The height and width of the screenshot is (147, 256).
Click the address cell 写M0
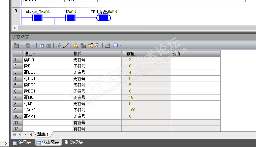(47, 97)
